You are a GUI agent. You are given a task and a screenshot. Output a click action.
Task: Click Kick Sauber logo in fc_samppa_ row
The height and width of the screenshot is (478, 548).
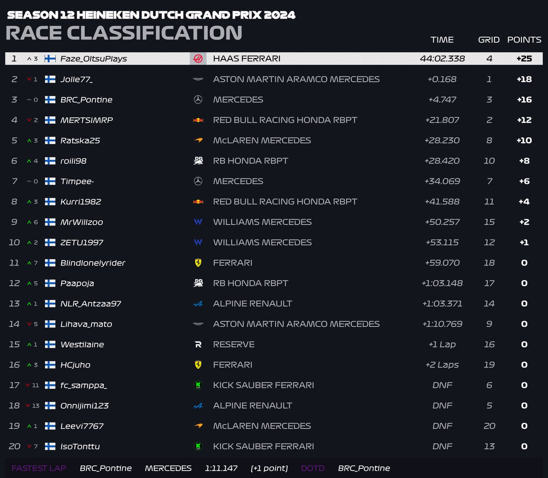pos(198,385)
